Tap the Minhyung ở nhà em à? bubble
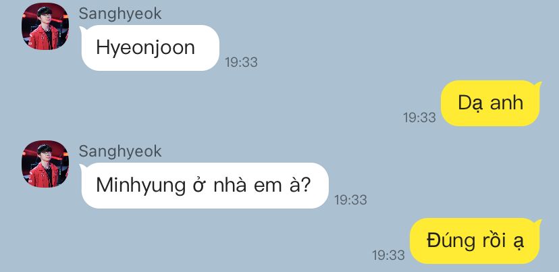Screen dimensions: 559x272 [205, 186]
